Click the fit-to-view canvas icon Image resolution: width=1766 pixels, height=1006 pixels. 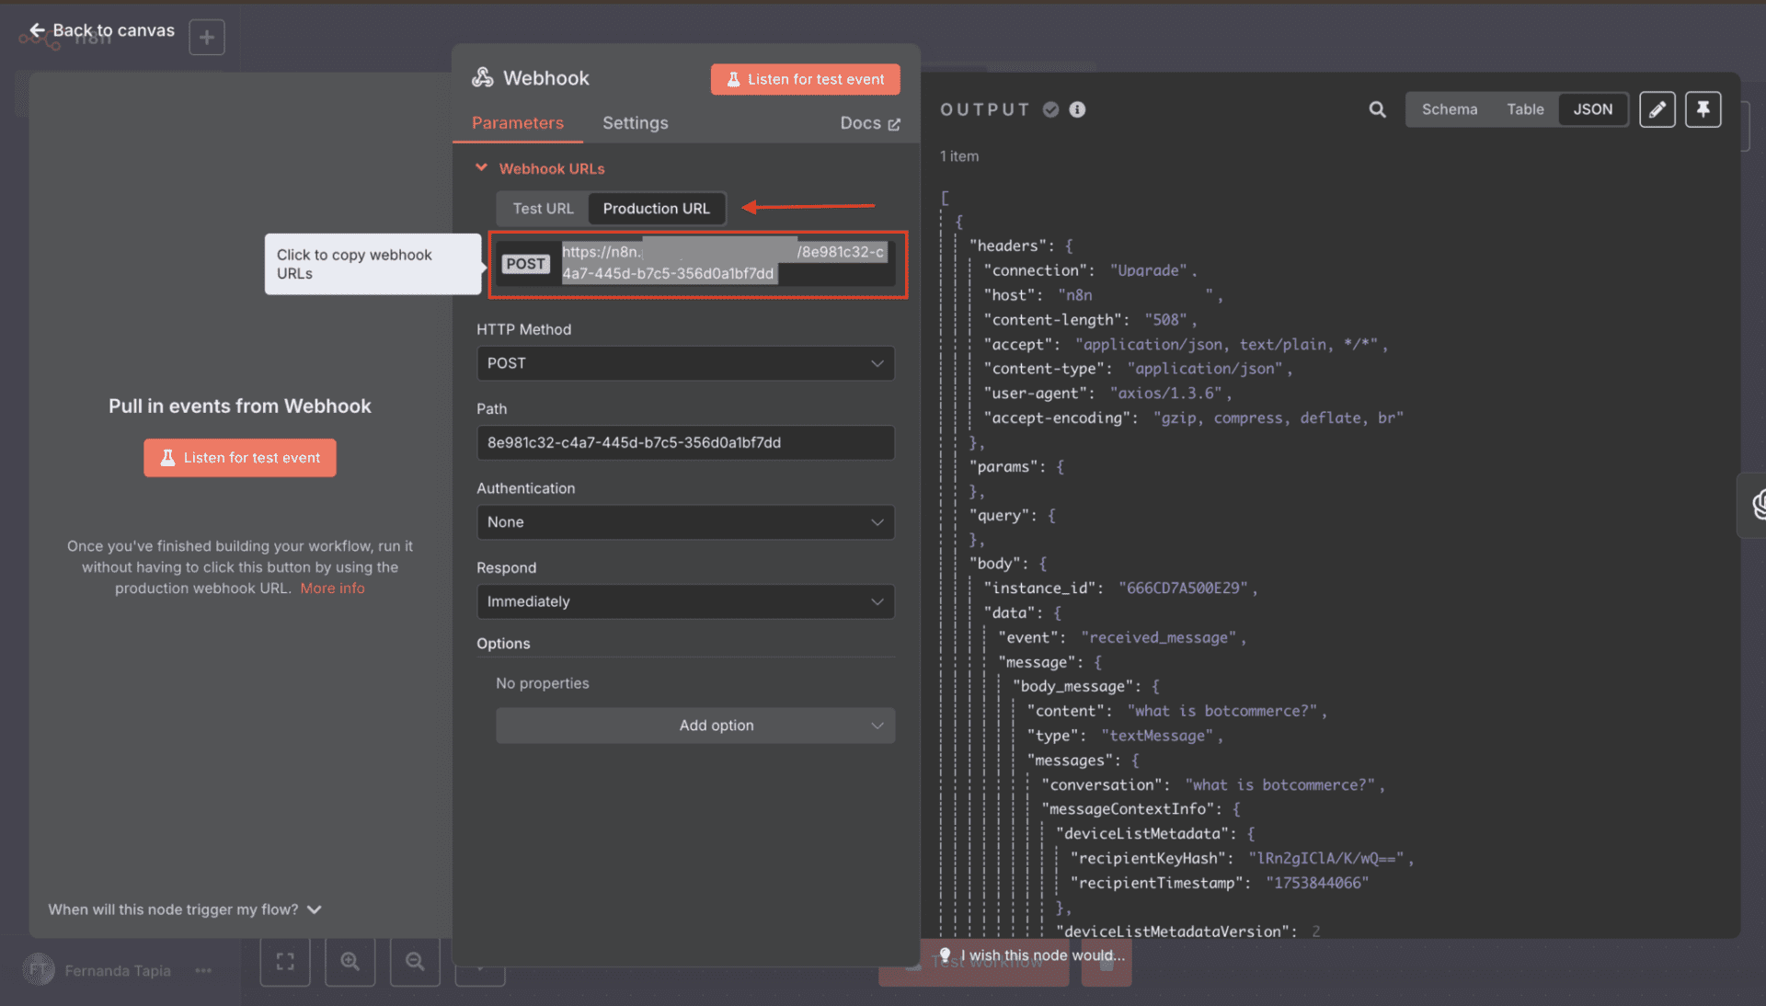[285, 962]
